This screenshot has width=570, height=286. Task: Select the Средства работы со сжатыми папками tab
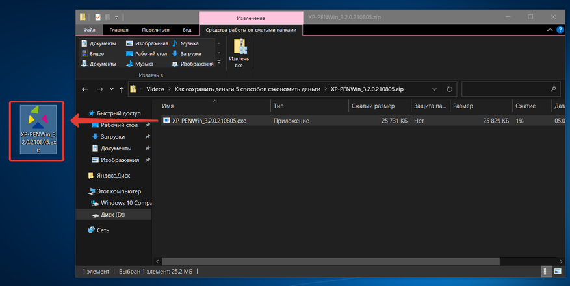coord(251,30)
